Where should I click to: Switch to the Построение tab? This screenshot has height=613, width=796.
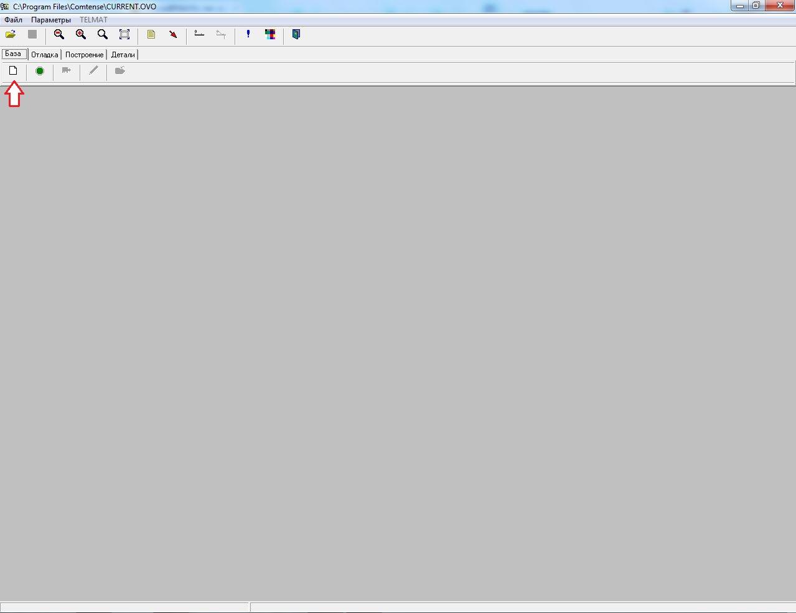(x=84, y=55)
